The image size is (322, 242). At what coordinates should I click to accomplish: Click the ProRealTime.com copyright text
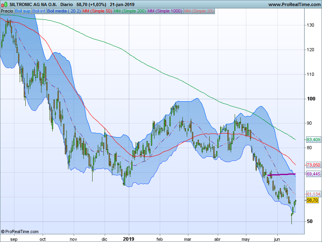click(20, 232)
